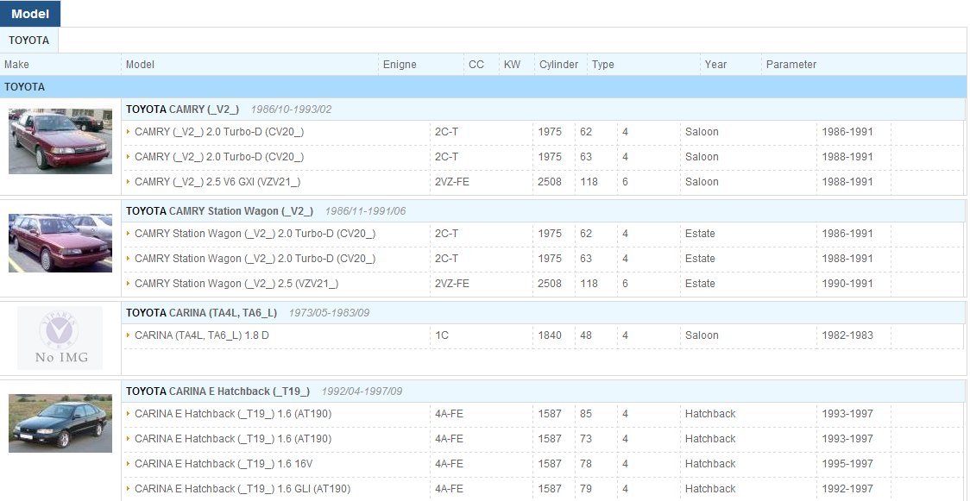Open CAMRY (_V2_) 2.5 V6 GXI (VZV21_)

point(217,182)
